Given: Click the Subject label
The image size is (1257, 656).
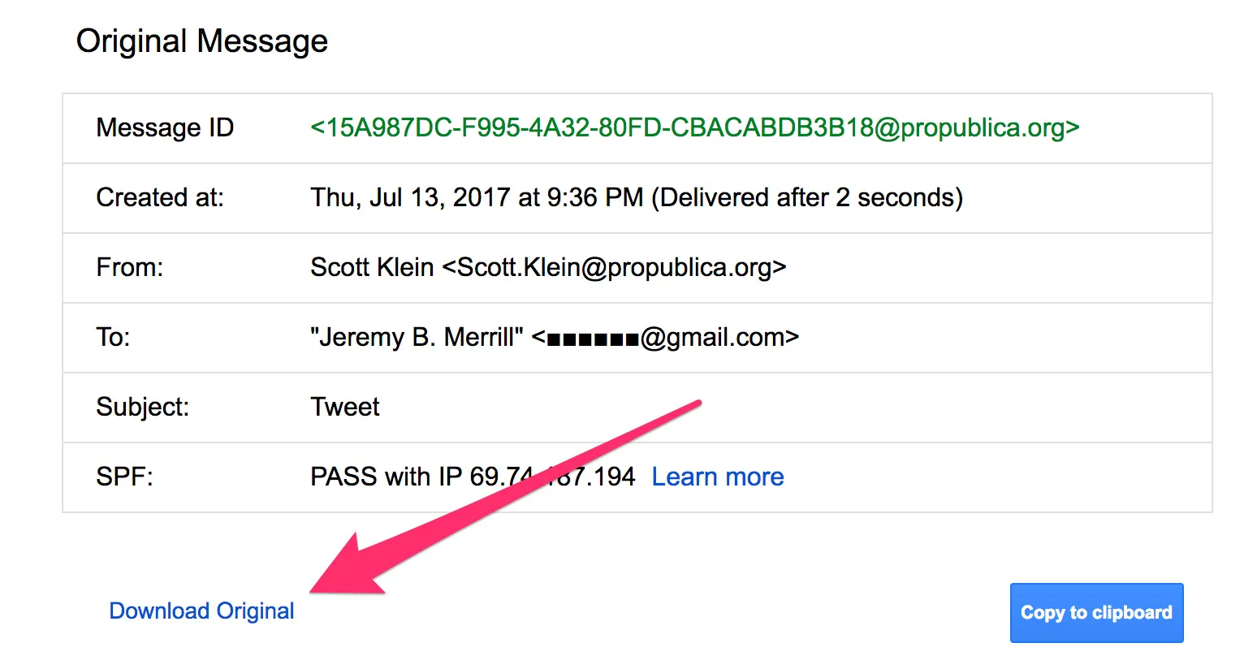Looking at the screenshot, I should (143, 407).
